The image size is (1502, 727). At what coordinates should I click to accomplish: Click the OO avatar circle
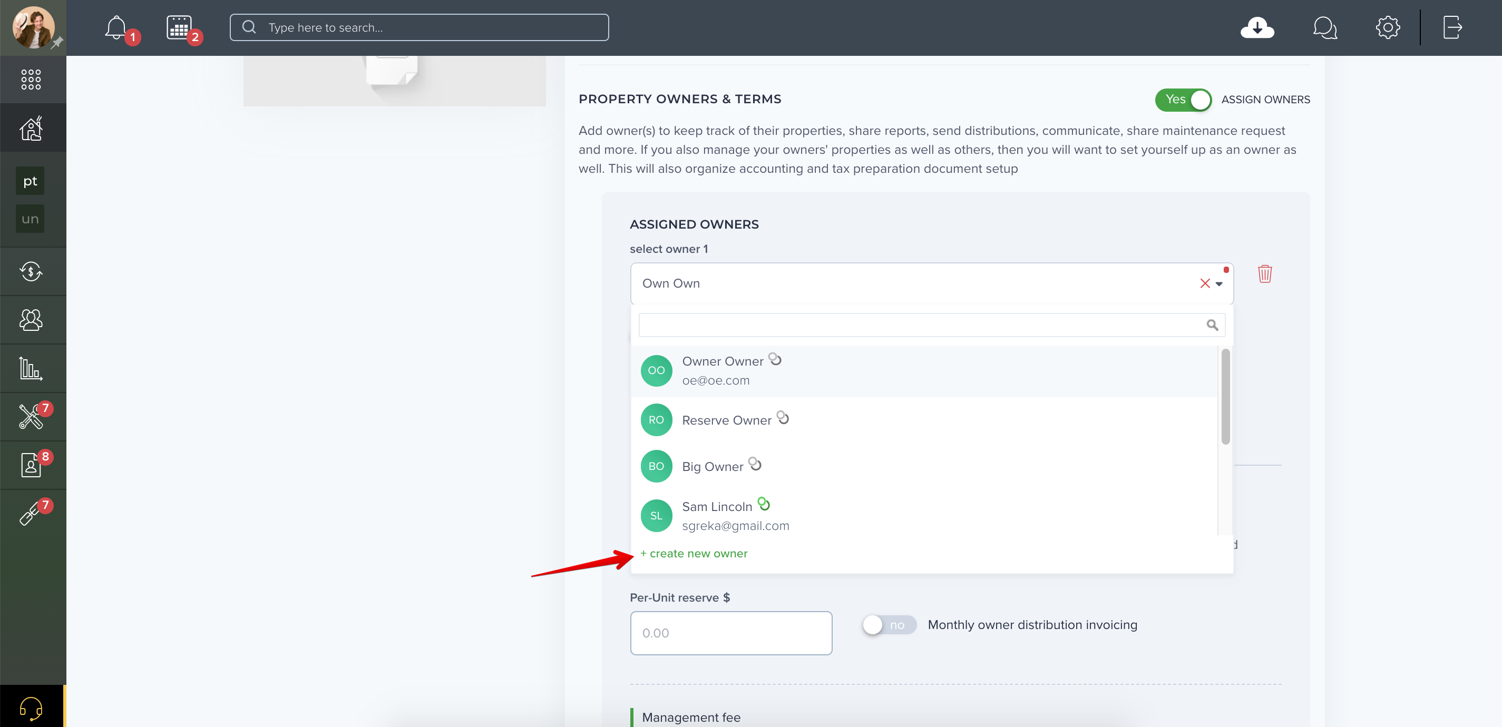tap(656, 370)
